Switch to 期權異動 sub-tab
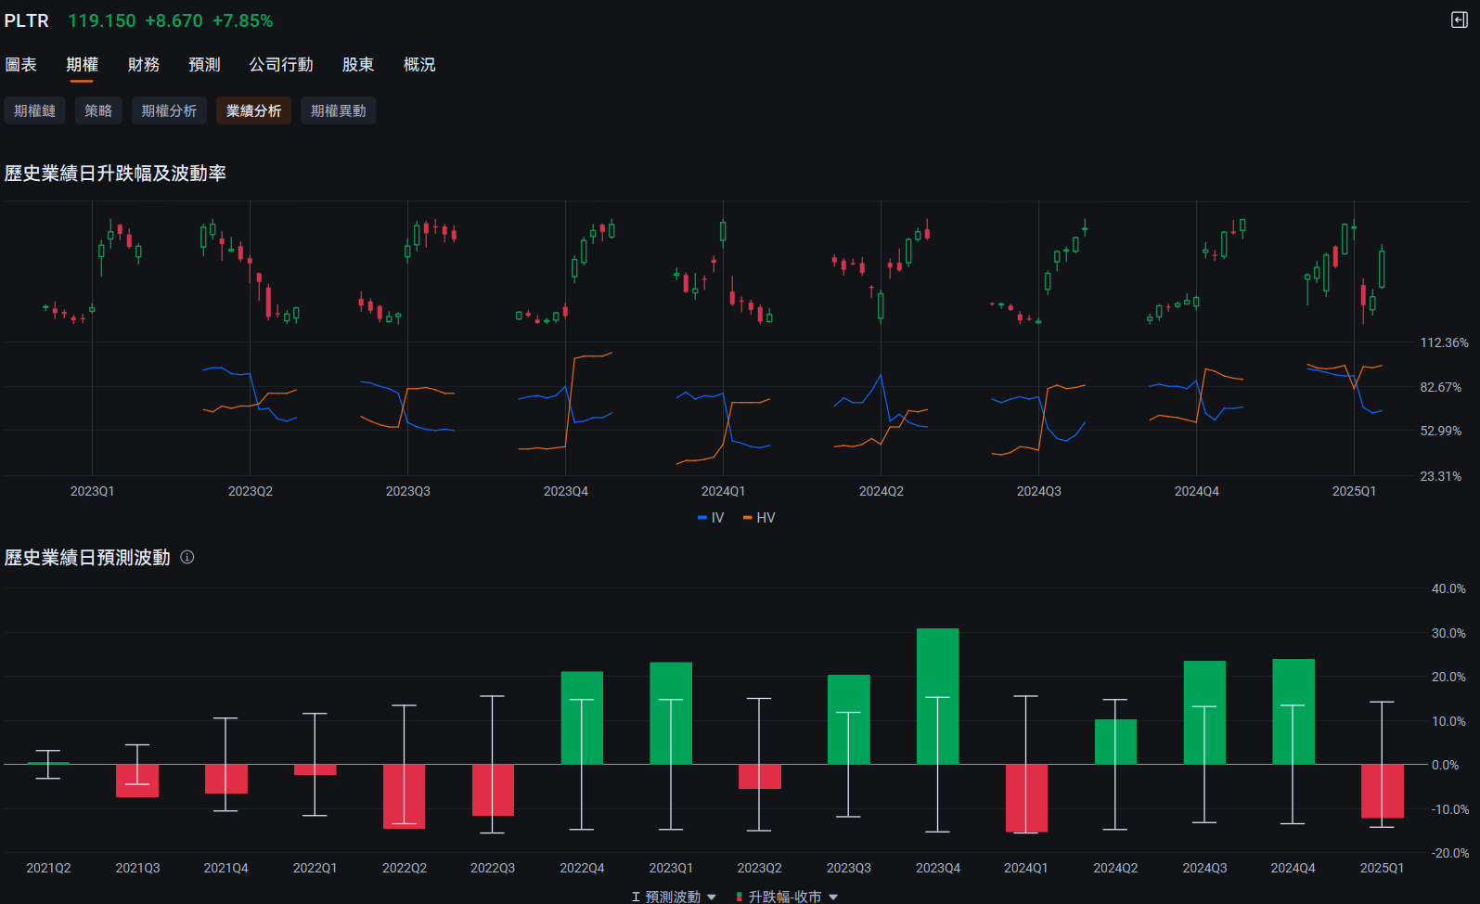The height and width of the screenshot is (904, 1480). tap(338, 110)
